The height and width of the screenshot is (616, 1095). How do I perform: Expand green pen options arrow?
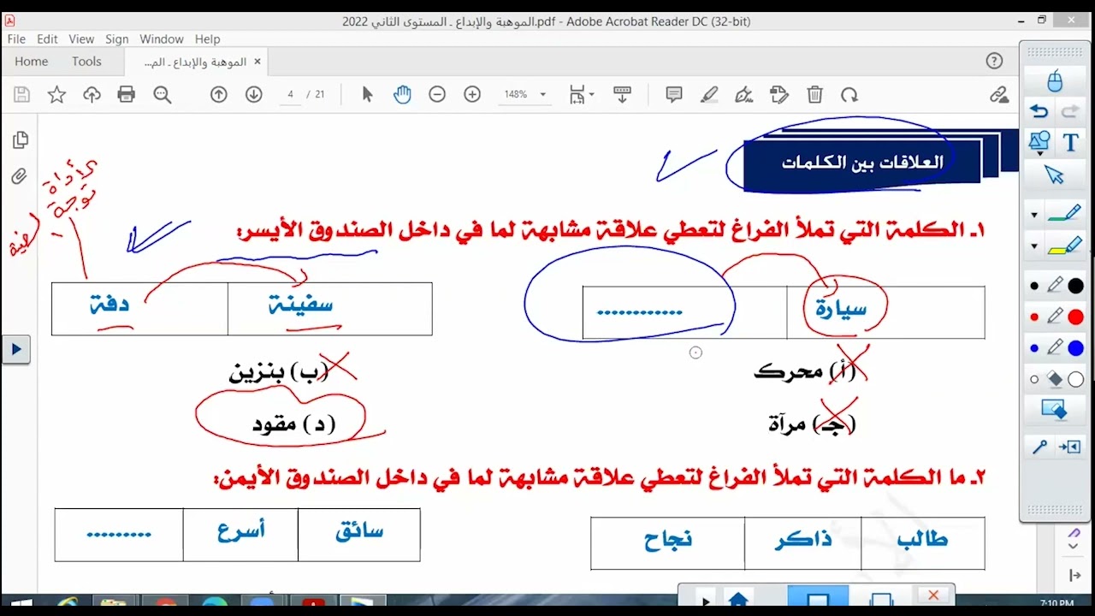pos(1034,215)
